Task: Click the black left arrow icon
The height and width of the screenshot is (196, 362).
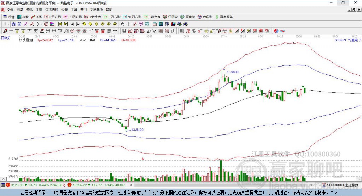Action: (72, 24)
